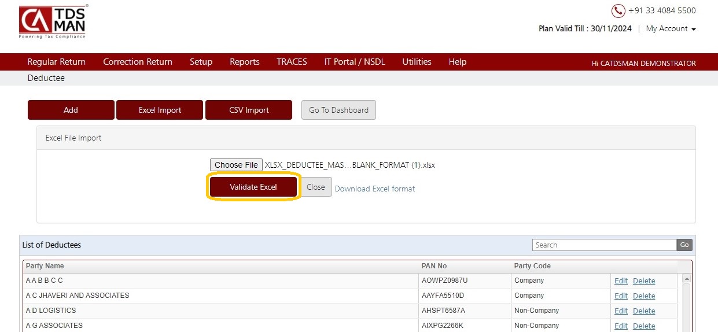Focus the deductee Search field
Screen dimensions: 718x332
[x=604, y=245]
